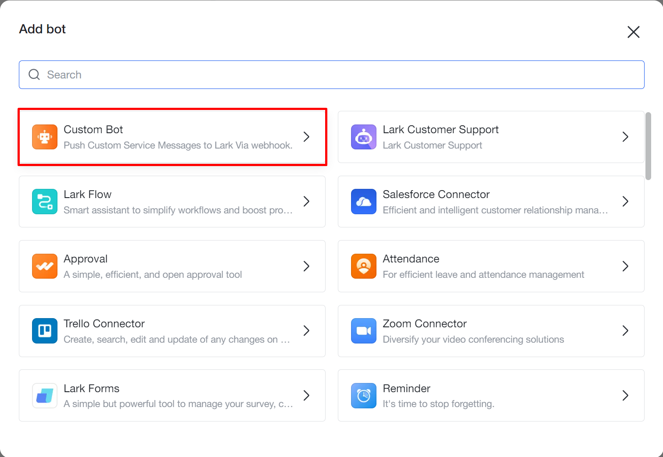
Task: Select the 'Approval' title text
Action: point(86,259)
